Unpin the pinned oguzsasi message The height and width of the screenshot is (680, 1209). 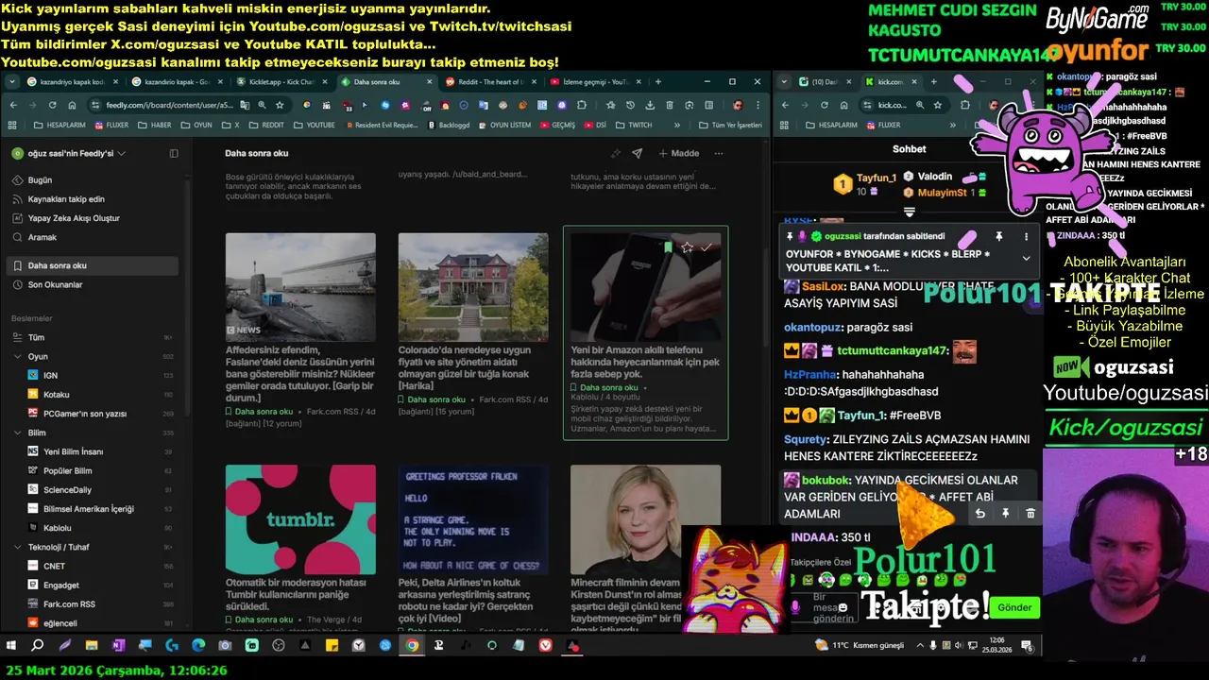click(998, 236)
